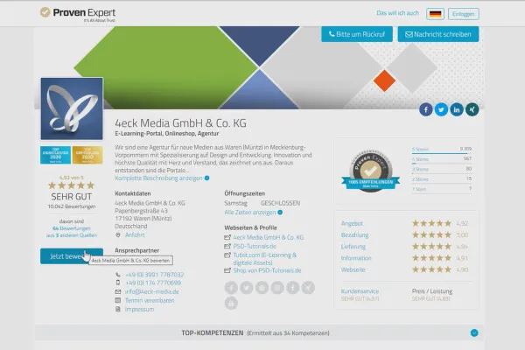Expand Alle Zeiten anzeigen opening hours

click(x=254, y=213)
